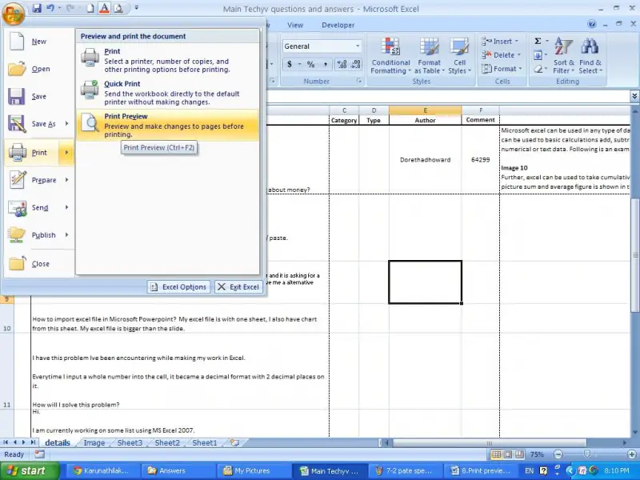Expand the Send submenu arrow
Screen dimensions: 640x480
pyautogui.click(x=66, y=207)
